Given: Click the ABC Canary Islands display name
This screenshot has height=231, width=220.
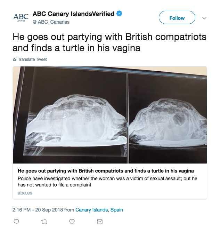Looking at the screenshot, I should 73,14.
